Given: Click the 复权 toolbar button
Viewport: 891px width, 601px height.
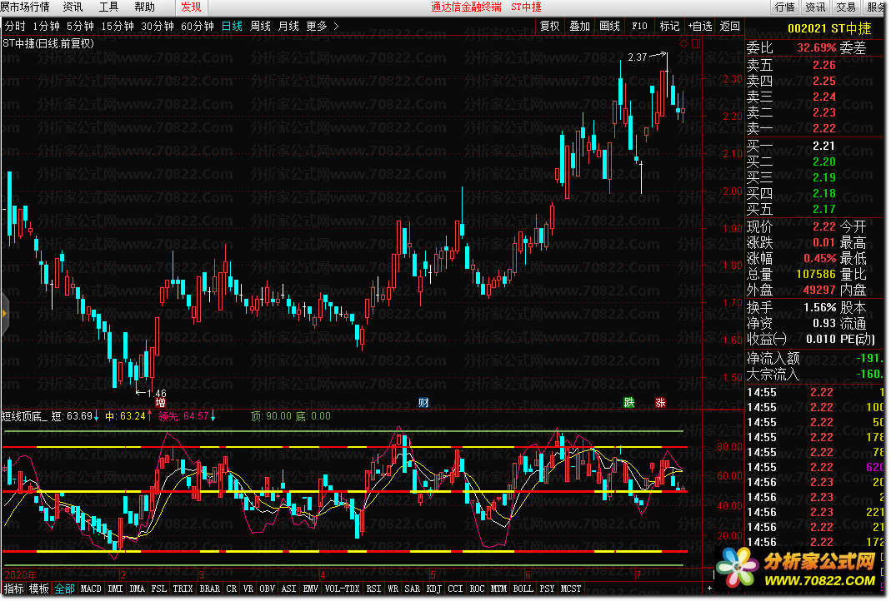Looking at the screenshot, I should tap(549, 26).
